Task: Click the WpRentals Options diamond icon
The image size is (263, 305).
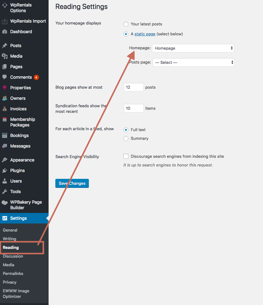Action: [x=5, y=5]
